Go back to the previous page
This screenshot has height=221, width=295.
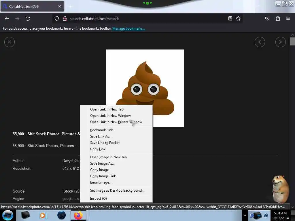(7, 19)
